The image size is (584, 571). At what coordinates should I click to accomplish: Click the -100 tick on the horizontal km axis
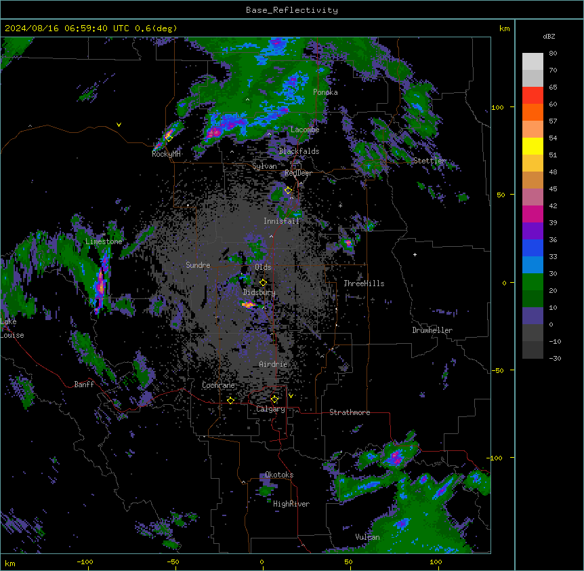point(85,562)
